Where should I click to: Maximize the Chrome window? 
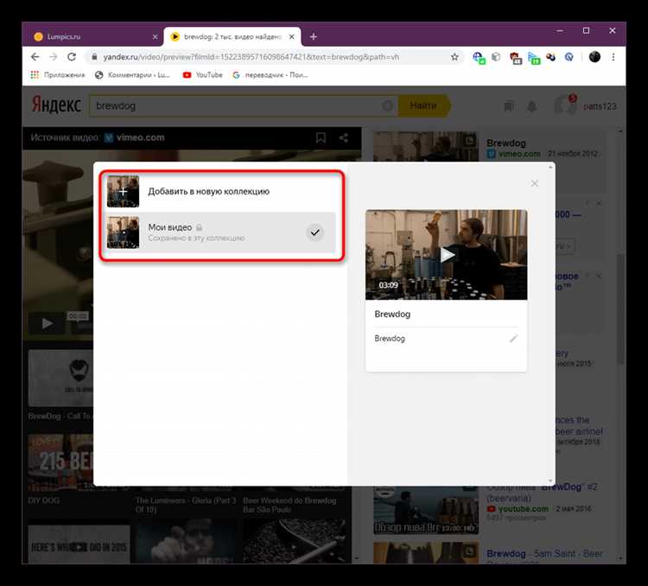pyautogui.click(x=586, y=31)
